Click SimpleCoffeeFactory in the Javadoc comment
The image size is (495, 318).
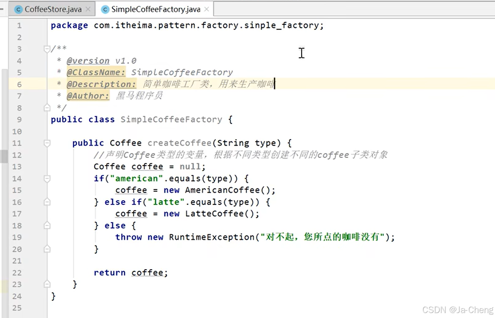(x=182, y=72)
